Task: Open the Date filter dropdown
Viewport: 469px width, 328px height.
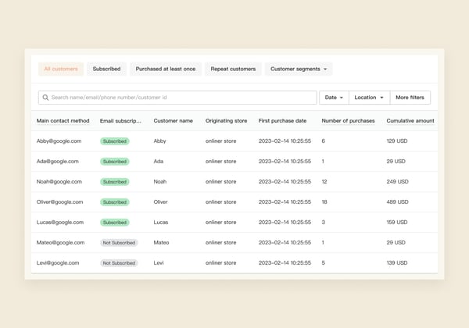Action: tap(334, 98)
